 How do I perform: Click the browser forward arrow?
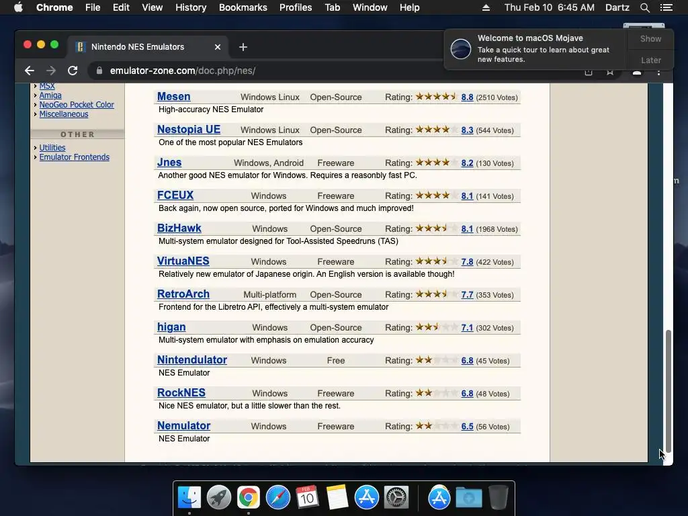pyautogui.click(x=51, y=71)
